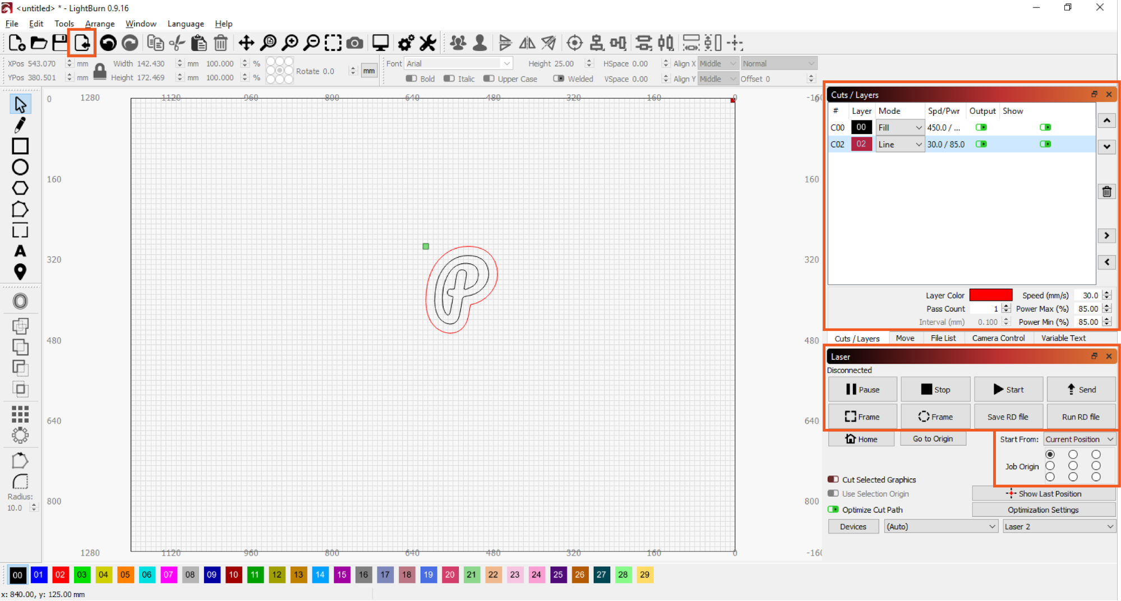Viewport: 1121px width, 601px height.
Task: Click the Import file icon in toolbar
Action: tap(82, 43)
